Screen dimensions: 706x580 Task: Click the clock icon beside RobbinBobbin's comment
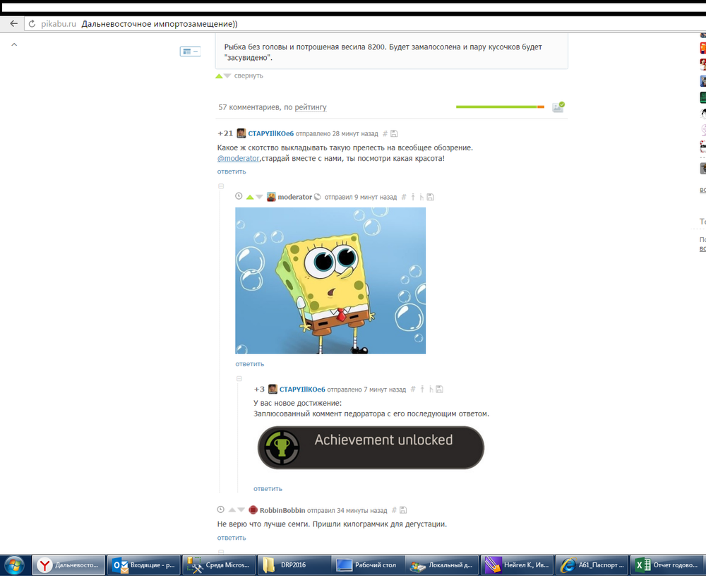click(220, 509)
